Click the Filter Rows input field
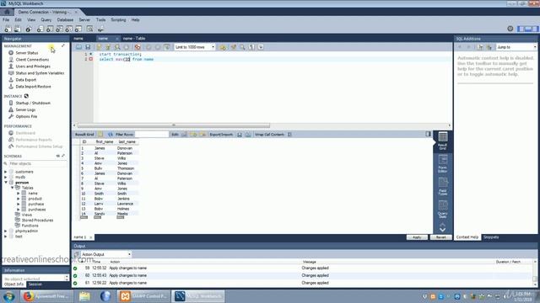Image resolution: width=540 pixels, height=303 pixels. 152,135
